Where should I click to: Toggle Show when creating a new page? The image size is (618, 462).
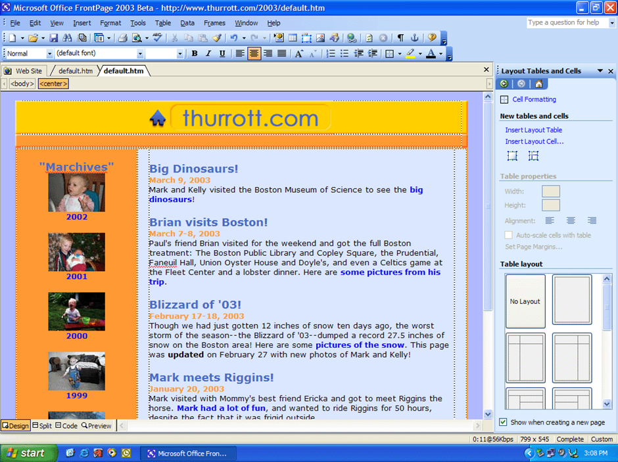[504, 422]
